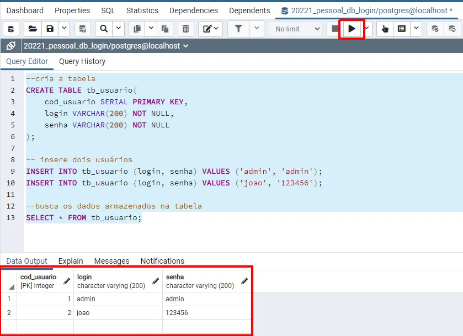Select the cod_usuario column header

45,281
